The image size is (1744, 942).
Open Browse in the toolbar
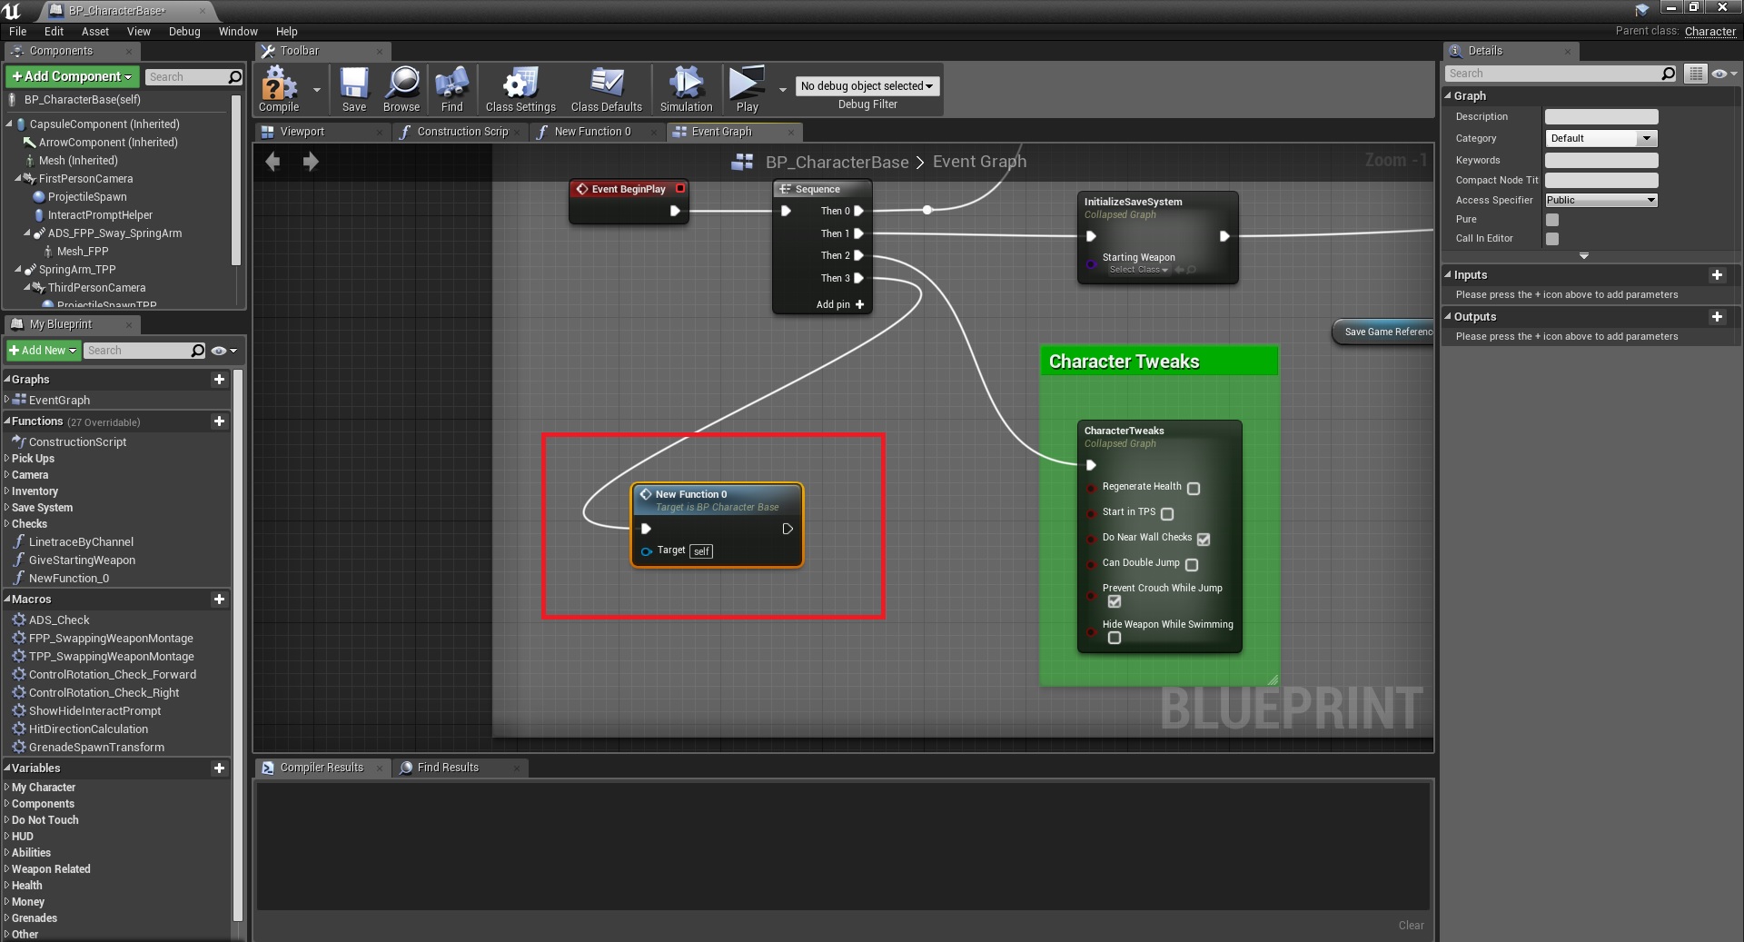click(x=401, y=86)
